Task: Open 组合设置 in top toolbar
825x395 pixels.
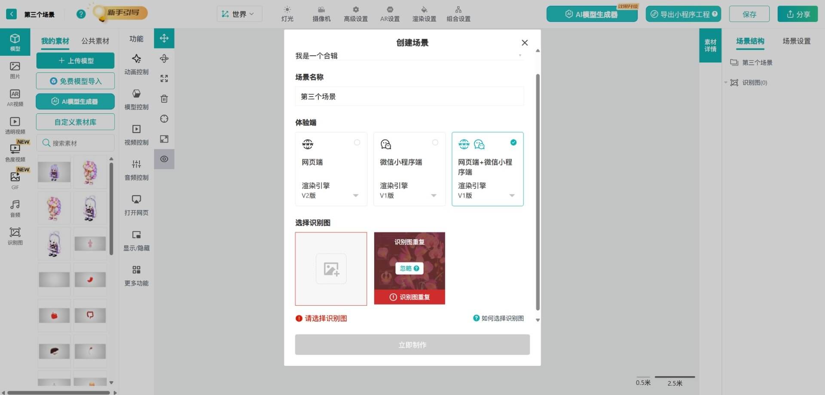Action: (x=458, y=14)
